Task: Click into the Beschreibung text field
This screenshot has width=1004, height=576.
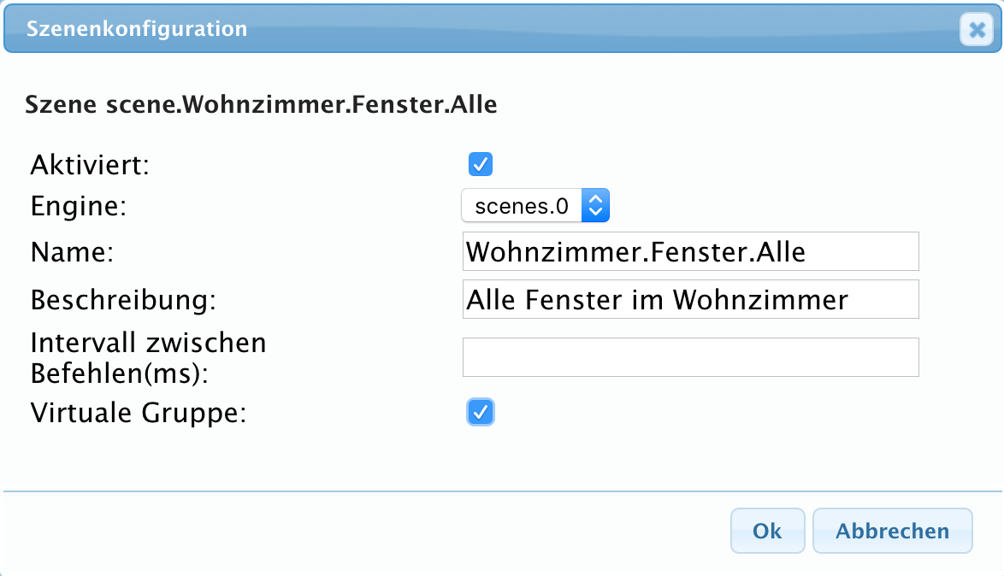Action: point(689,300)
